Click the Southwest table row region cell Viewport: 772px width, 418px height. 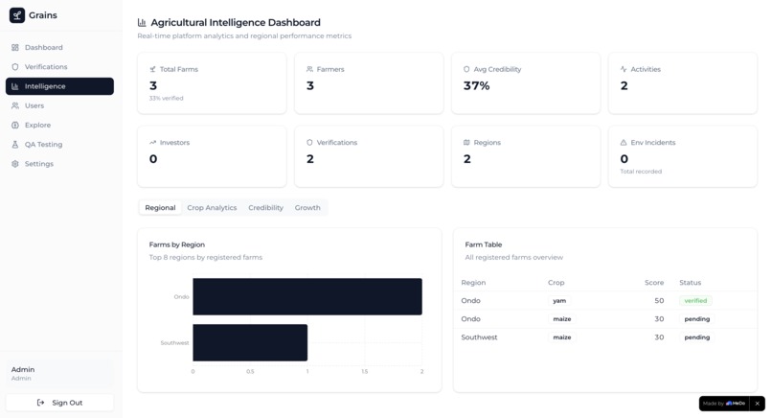[x=479, y=337]
